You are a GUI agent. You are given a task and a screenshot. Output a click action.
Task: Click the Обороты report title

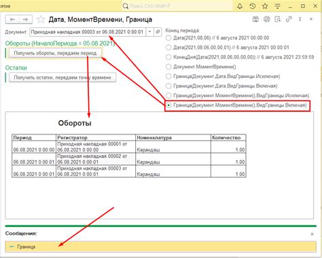tap(75, 123)
